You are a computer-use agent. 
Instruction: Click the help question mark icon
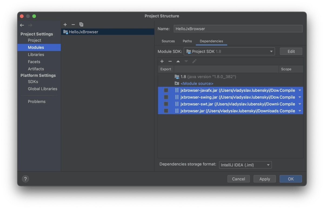(25, 179)
